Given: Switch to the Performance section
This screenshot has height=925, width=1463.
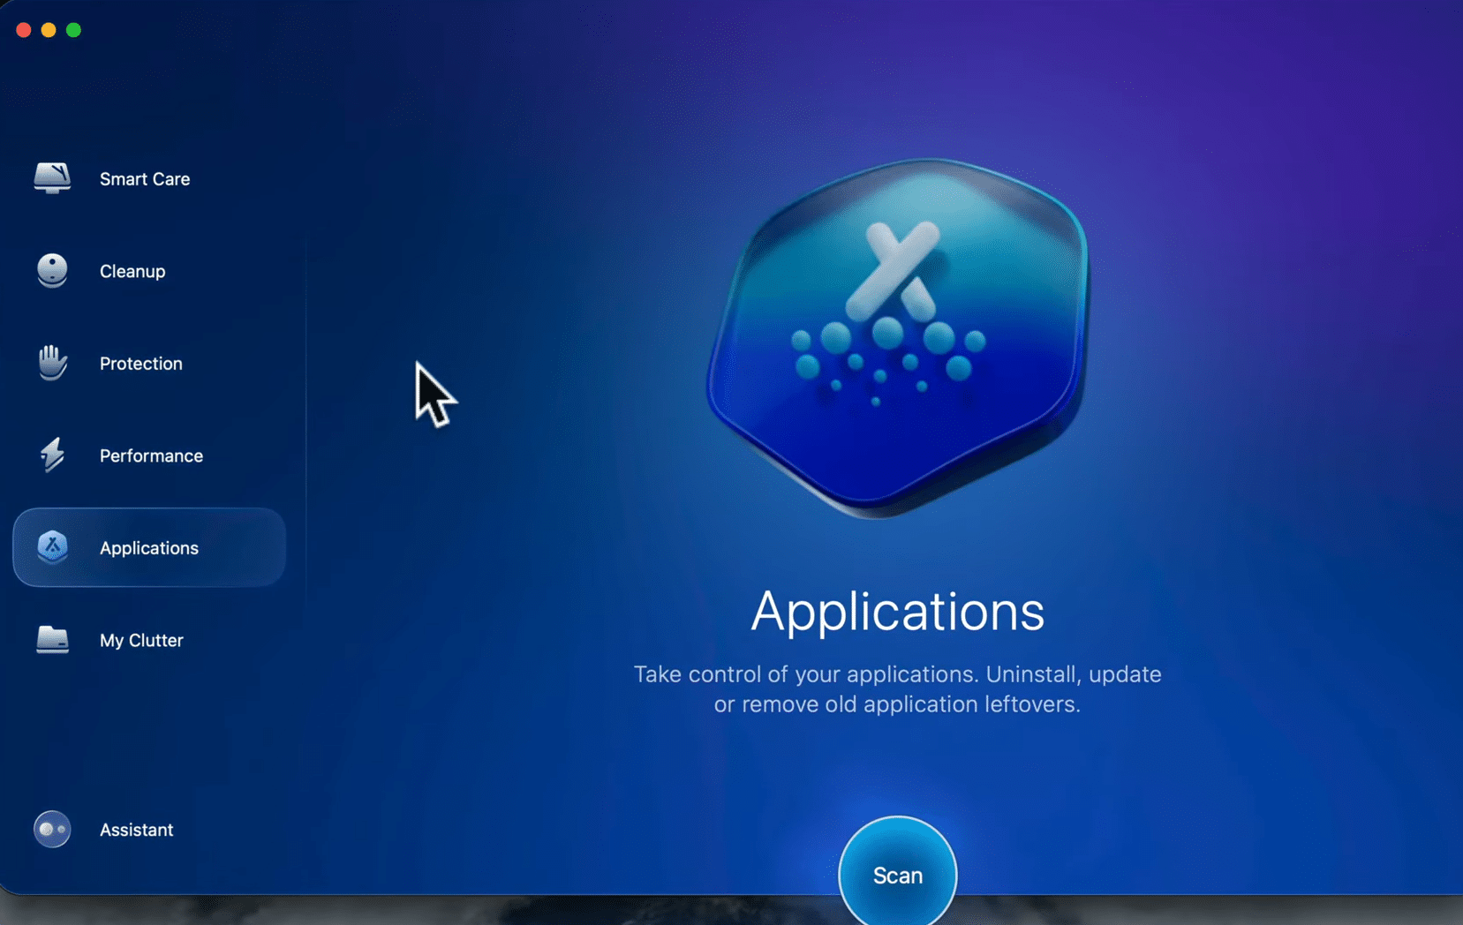Looking at the screenshot, I should point(151,455).
